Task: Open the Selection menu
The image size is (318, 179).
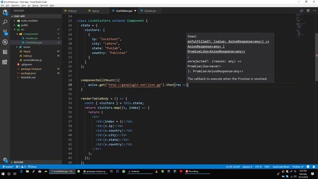Action: [x=15, y=5]
